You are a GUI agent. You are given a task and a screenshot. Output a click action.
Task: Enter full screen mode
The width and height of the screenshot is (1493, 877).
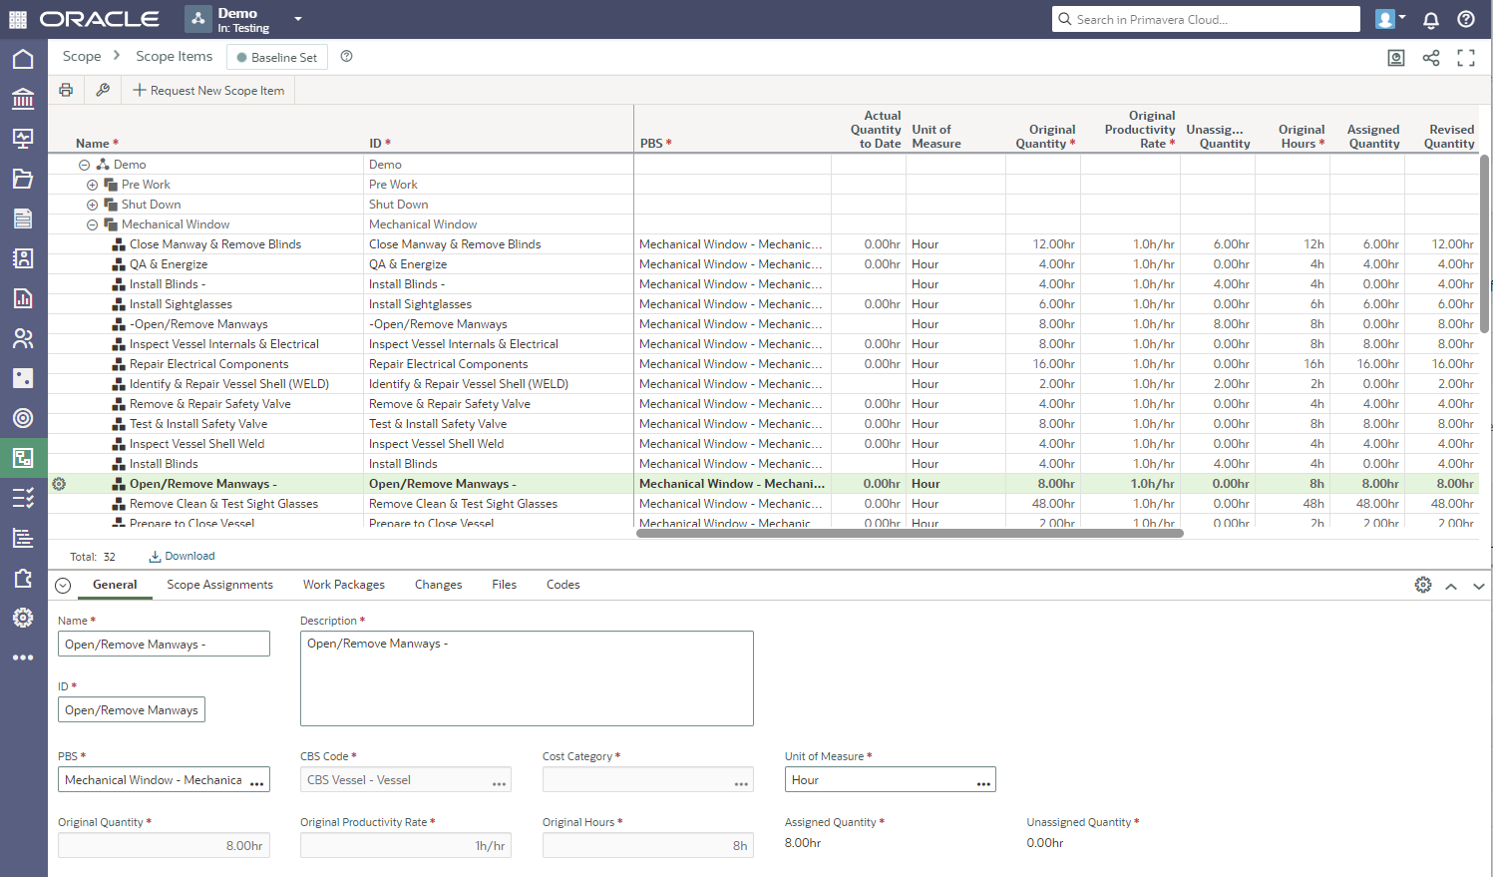1466,58
